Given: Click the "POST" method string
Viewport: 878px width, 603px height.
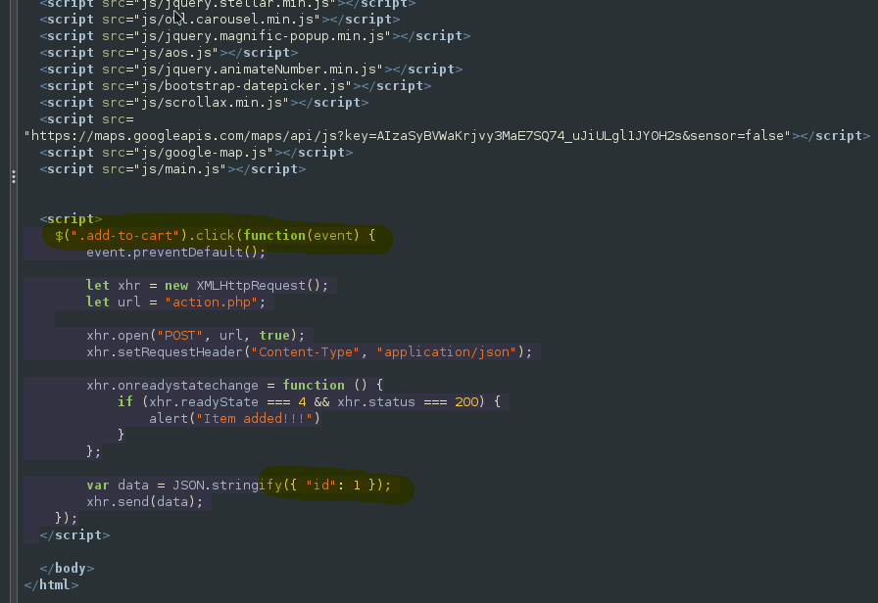Looking at the screenshot, I should click(179, 336).
